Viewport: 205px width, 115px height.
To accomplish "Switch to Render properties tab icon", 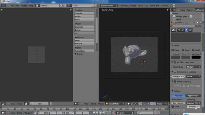I will (179, 30).
